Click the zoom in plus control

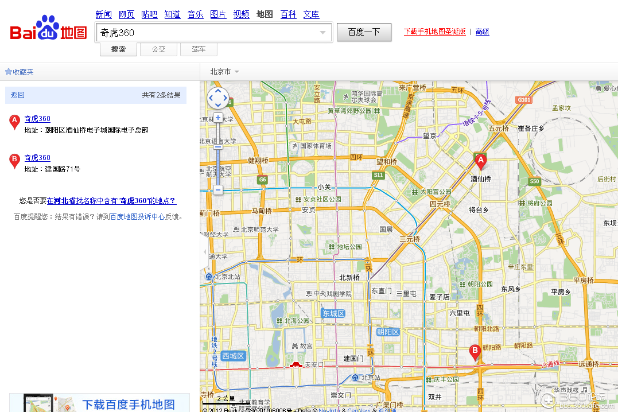click(218, 117)
